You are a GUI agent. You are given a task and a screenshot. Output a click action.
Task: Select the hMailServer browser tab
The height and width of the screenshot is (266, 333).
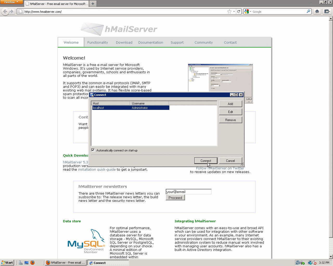coord(56,4)
